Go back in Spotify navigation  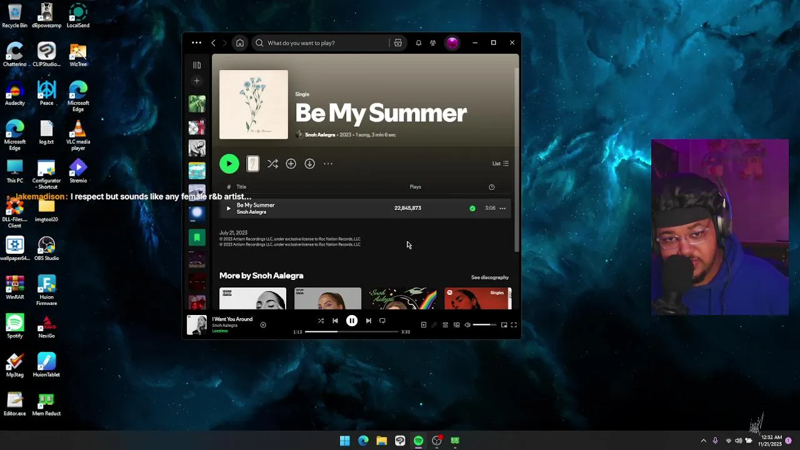pyautogui.click(x=213, y=43)
